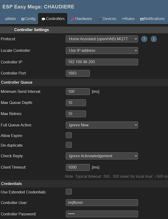Toggle Use Extended Credentials checkbox
The height and width of the screenshot is (219, 168).
69,192
